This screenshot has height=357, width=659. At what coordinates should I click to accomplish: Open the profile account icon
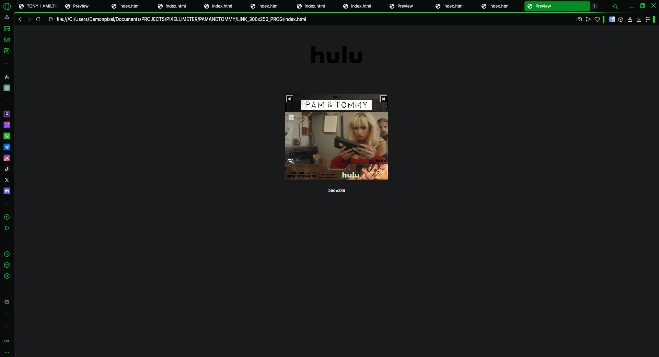[x=630, y=20]
